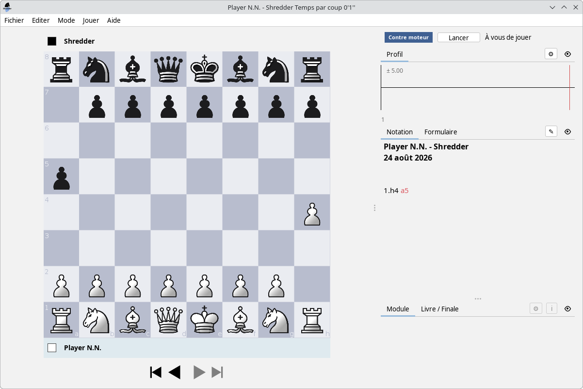
Task: Select the white rook on a1
Action: 62,320
